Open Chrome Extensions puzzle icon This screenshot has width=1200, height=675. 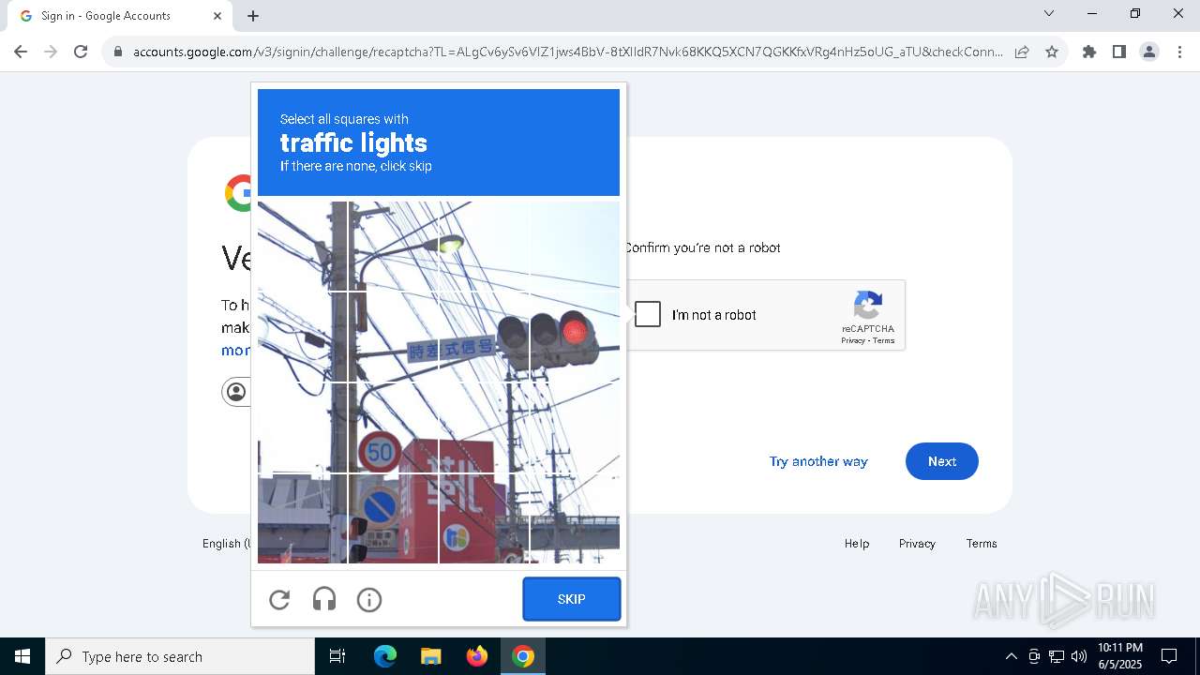tap(1089, 52)
